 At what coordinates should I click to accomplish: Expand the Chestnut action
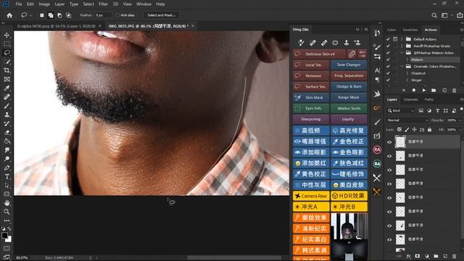(407, 73)
